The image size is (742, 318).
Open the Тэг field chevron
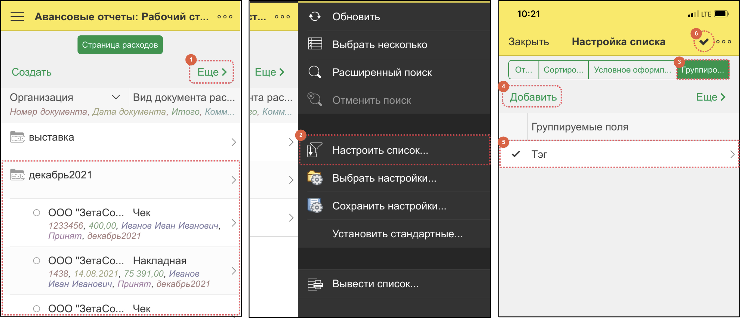tap(732, 154)
